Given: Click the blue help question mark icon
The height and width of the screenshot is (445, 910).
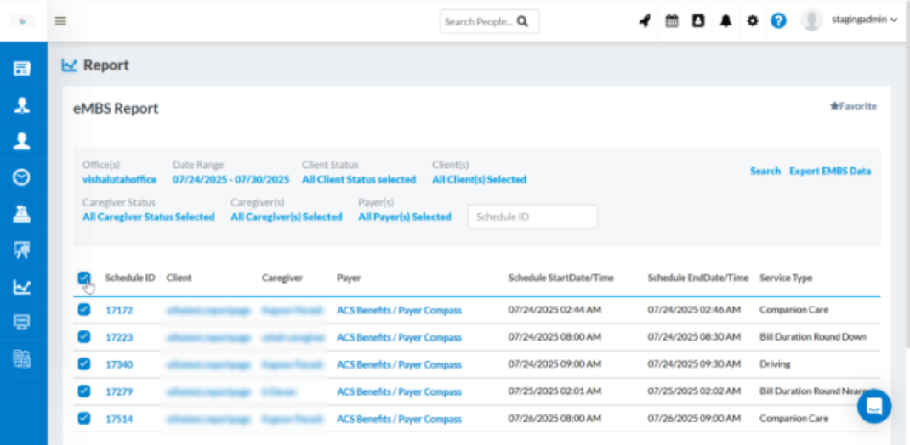Looking at the screenshot, I should point(778,21).
